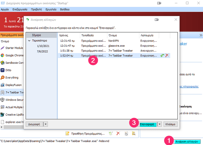This screenshot has width=203, height=145.
Task: Open the Επαναφορά dropdown arrow
Action: pyautogui.click(x=159, y=124)
